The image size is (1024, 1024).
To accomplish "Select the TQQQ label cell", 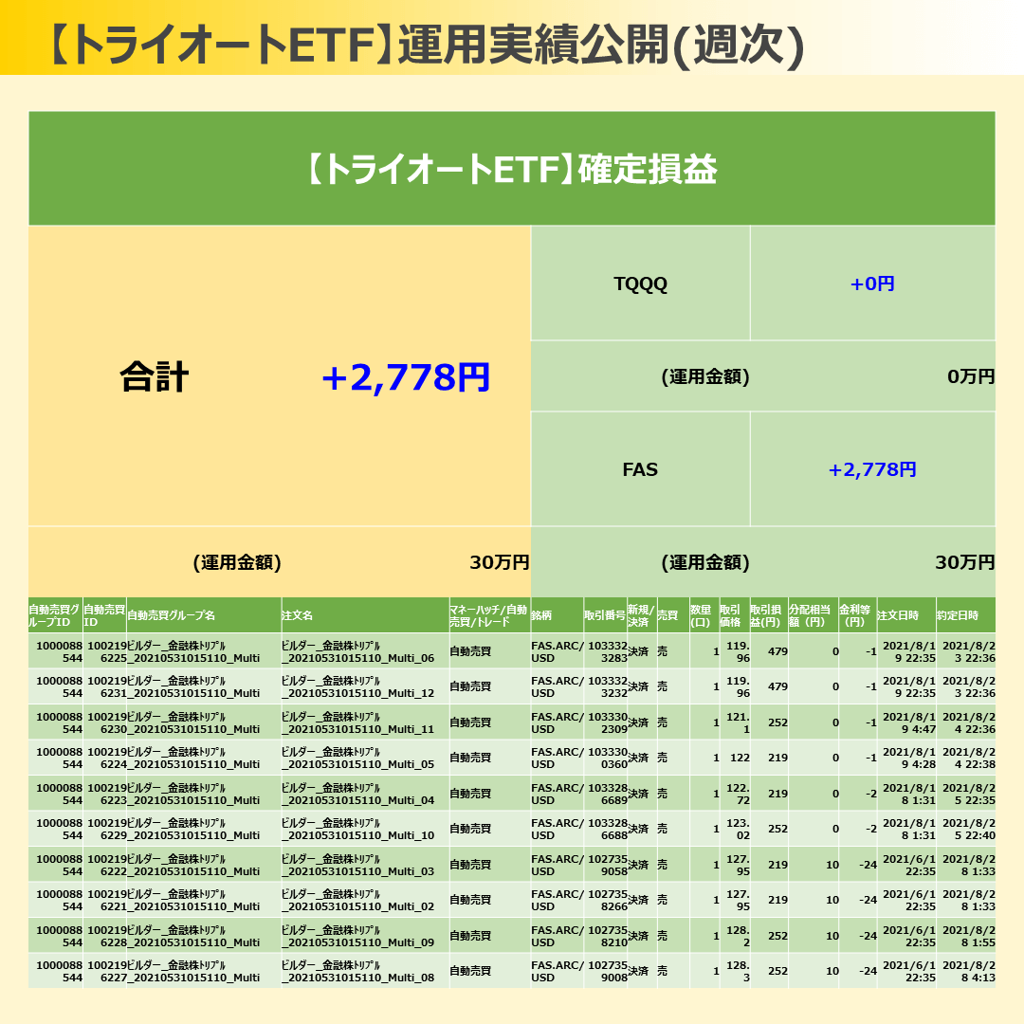I will (x=640, y=284).
